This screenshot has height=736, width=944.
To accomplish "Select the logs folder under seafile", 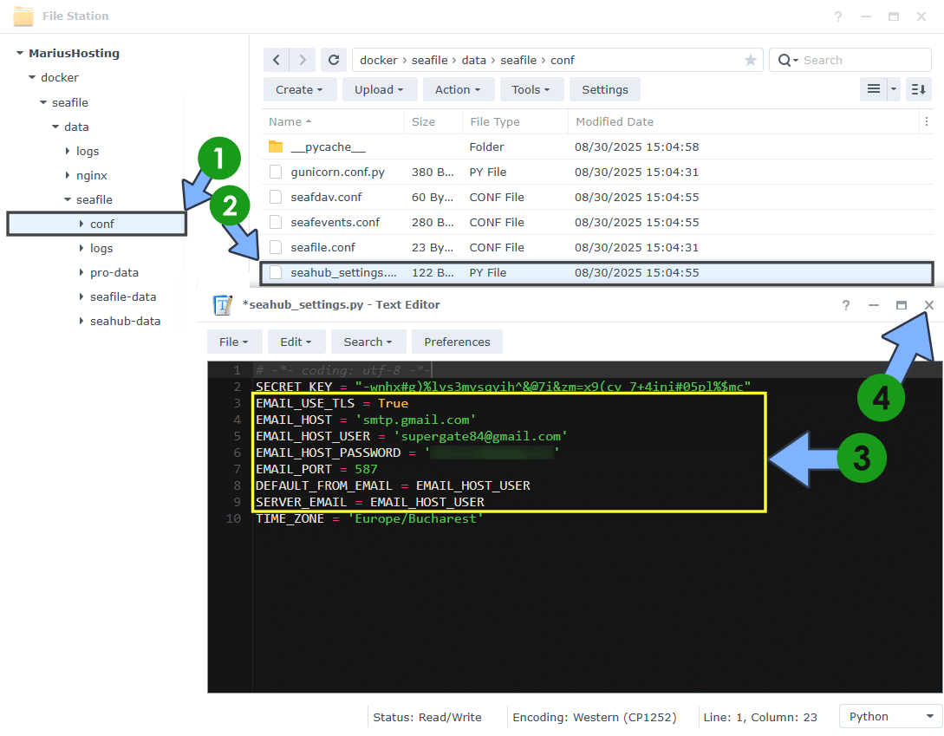I will click(101, 248).
